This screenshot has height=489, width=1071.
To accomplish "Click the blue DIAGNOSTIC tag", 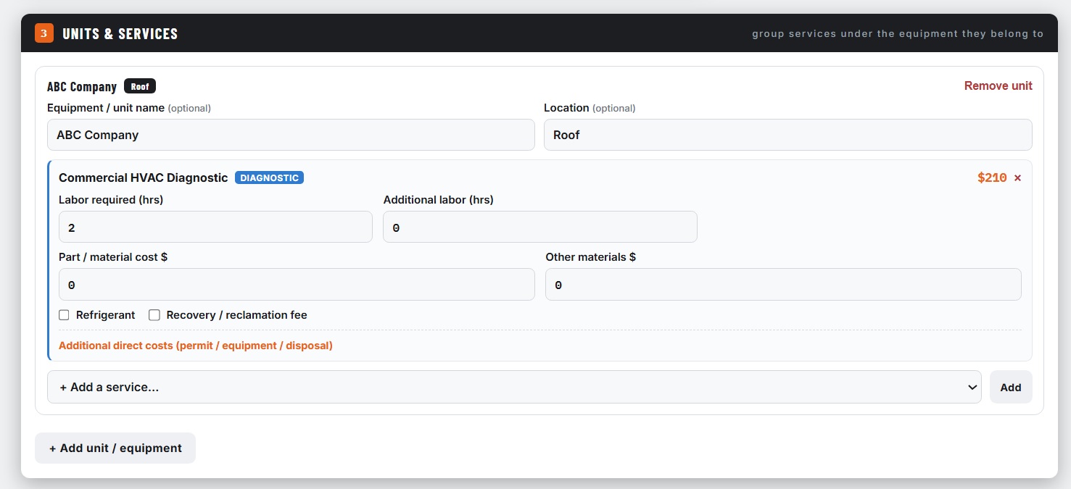I will pyautogui.click(x=269, y=177).
